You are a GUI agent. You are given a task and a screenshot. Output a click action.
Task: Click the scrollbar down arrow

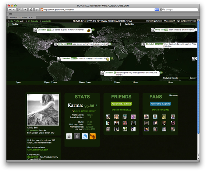pos(198,158)
